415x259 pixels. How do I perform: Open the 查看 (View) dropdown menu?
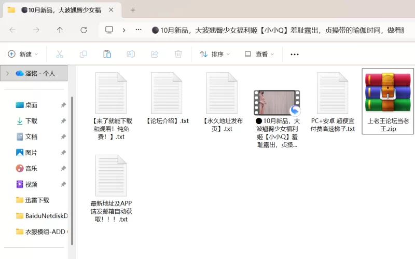pos(260,54)
